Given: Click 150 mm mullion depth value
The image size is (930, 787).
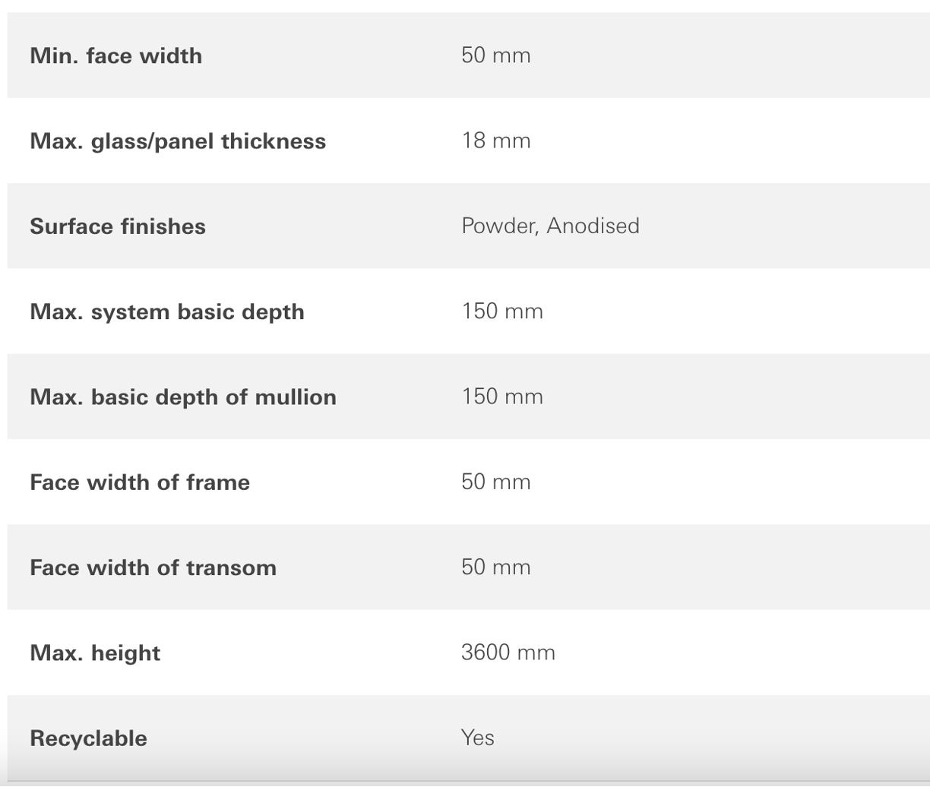Looking at the screenshot, I should click(501, 397).
